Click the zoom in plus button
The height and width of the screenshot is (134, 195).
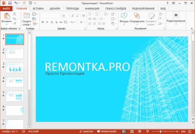coord(177,131)
